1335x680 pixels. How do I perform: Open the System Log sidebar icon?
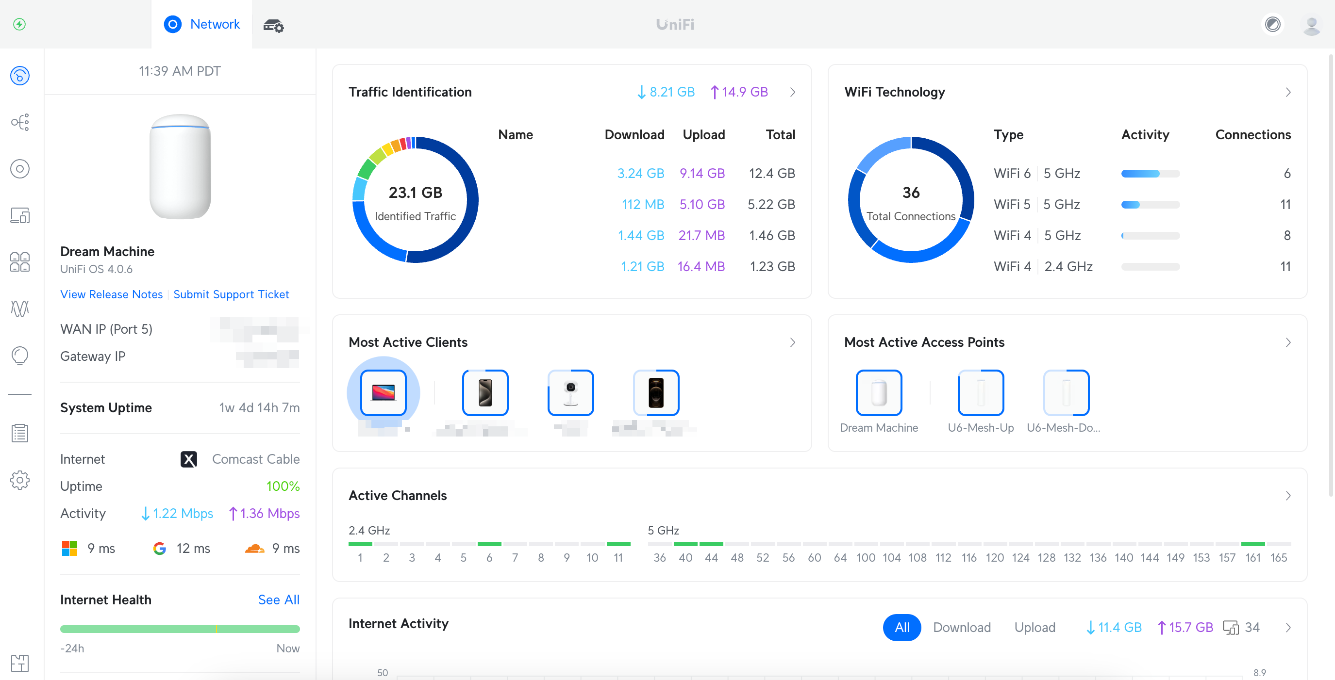click(x=20, y=433)
